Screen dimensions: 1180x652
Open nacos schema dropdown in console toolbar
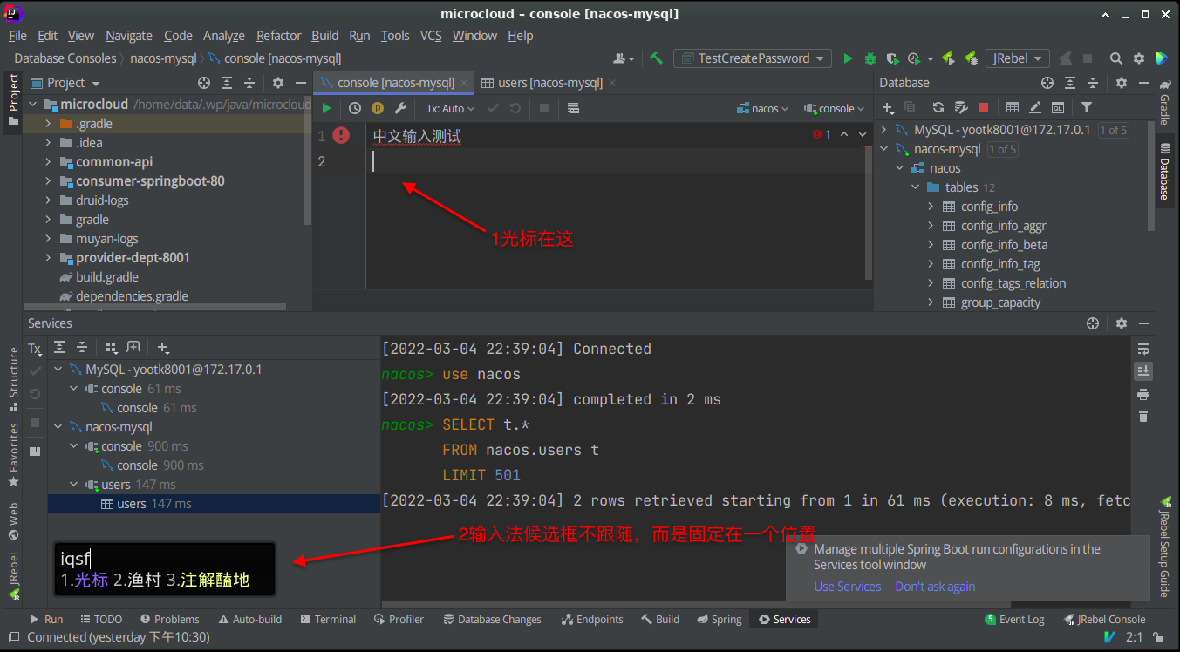click(x=763, y=109)
